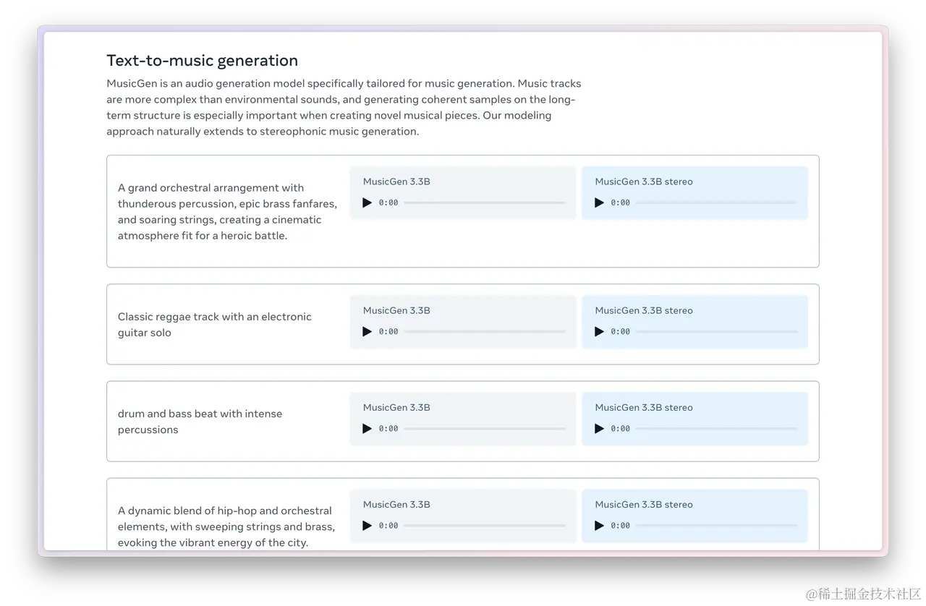926x606 pixels.
Task: Seek in drum and bass stereo progress bar
Action: [x=716, y=428]
